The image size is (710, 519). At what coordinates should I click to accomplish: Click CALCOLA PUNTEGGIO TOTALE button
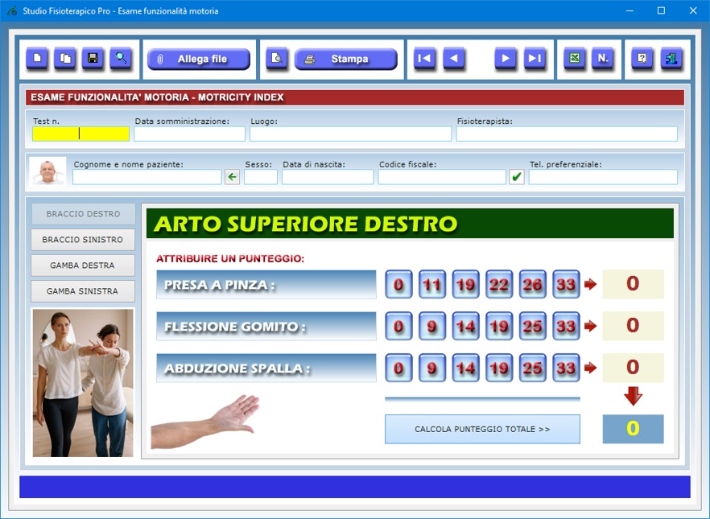[482, 429]
